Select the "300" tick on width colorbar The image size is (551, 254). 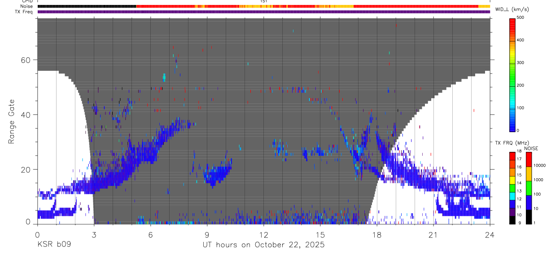coord(521,63)
